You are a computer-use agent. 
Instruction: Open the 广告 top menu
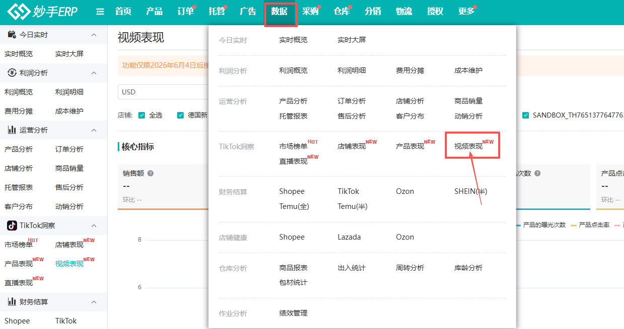pyautogui.click(x=248, y=11)
